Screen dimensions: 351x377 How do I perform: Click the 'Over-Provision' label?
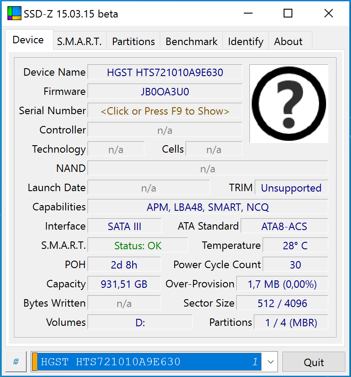pos(200,284)
